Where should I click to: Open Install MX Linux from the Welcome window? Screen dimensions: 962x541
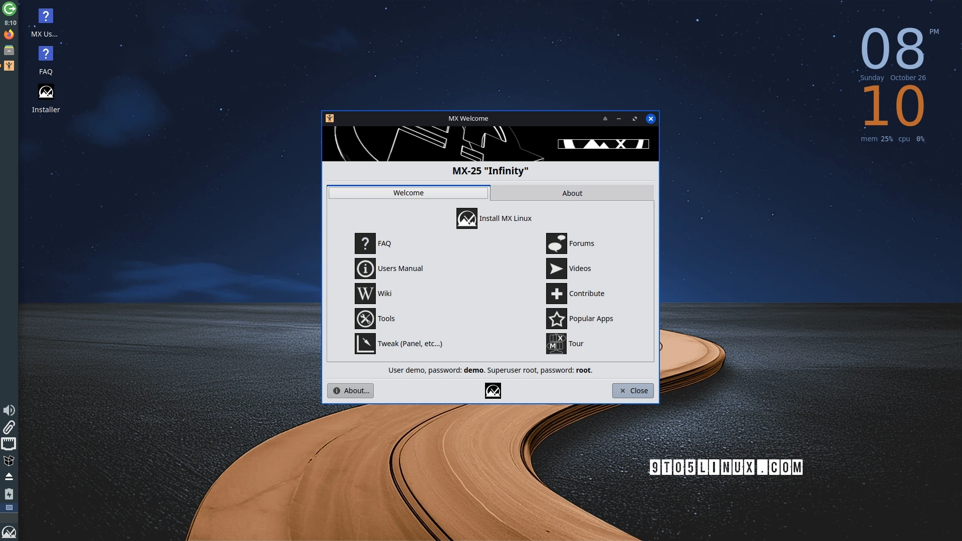click(x=494, y=218)
